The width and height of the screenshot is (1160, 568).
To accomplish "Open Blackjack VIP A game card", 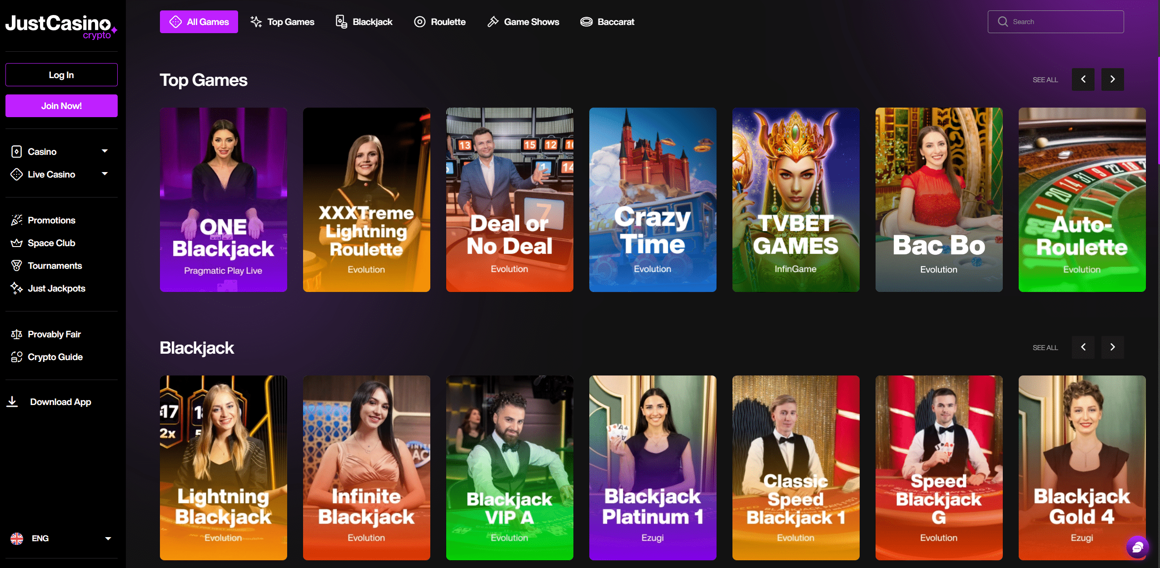I will [509, 468].
